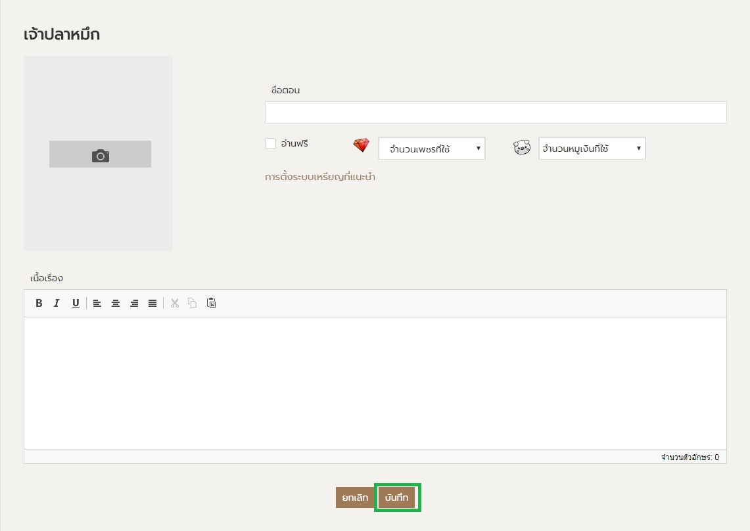Screen dimensions: 750x531
Task: Enable the อ่านฟรี checkbox
Action: tap(270, 144)
